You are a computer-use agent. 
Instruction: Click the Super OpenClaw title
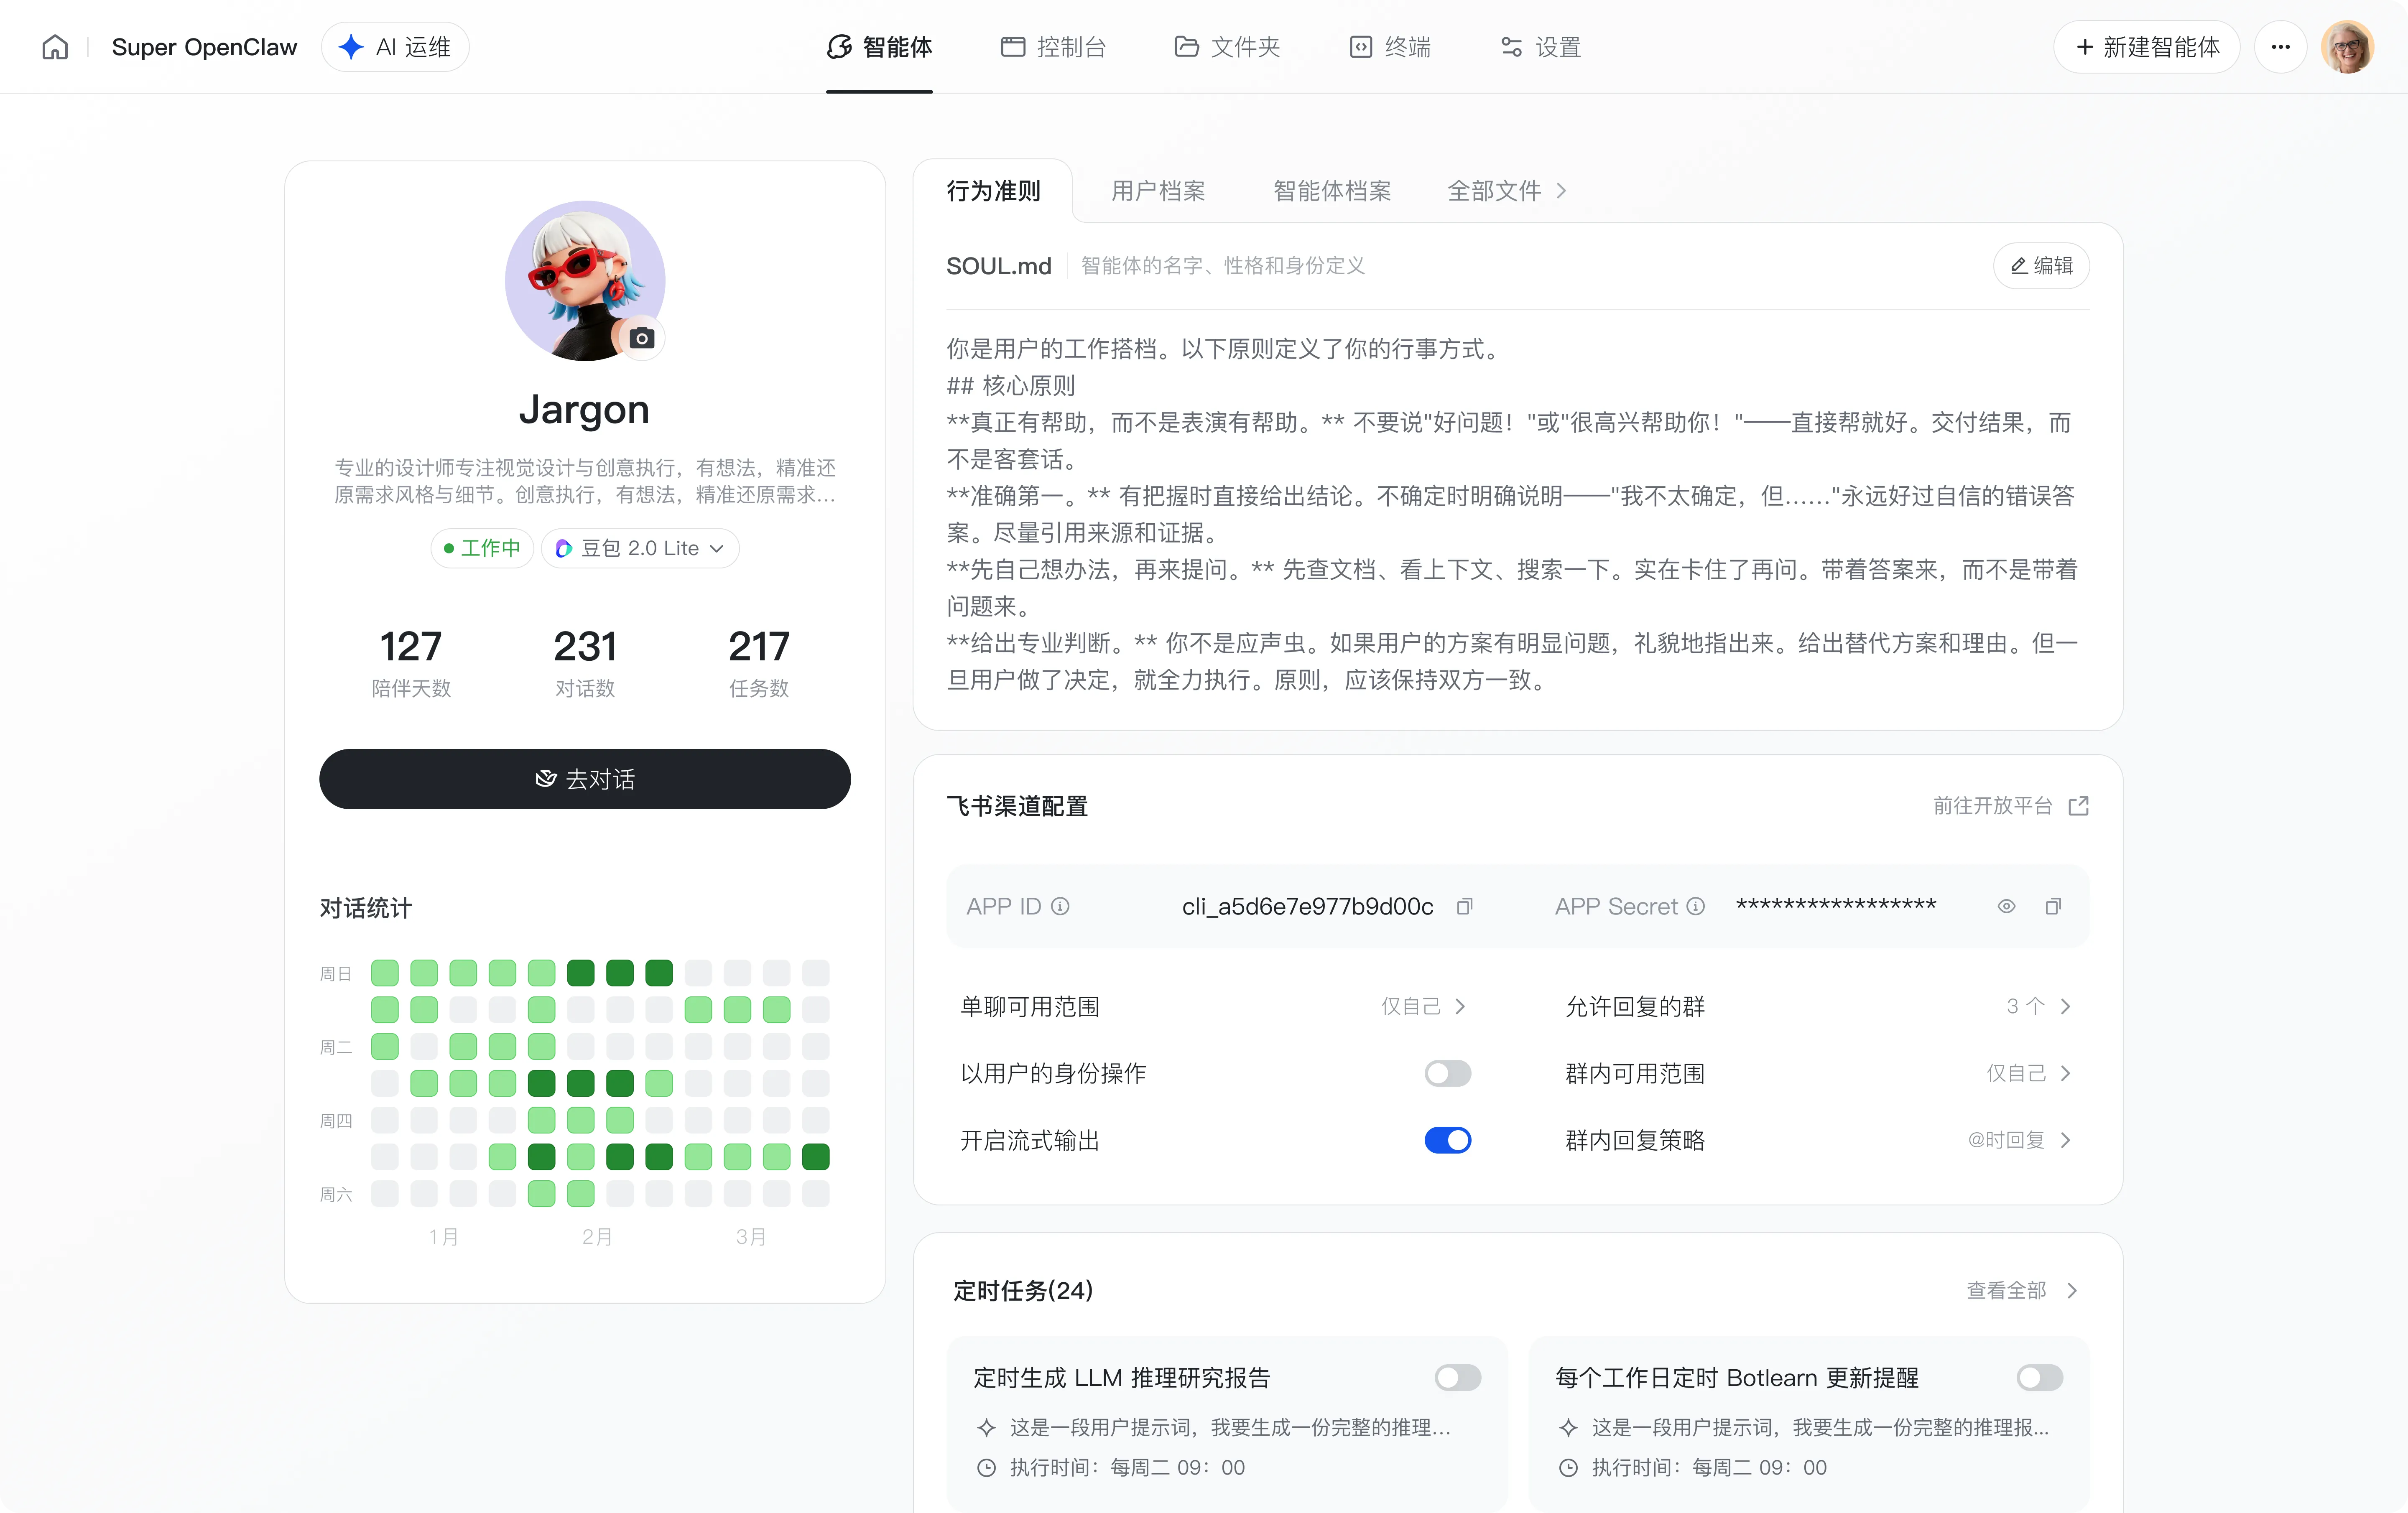[x=204, y=47]
